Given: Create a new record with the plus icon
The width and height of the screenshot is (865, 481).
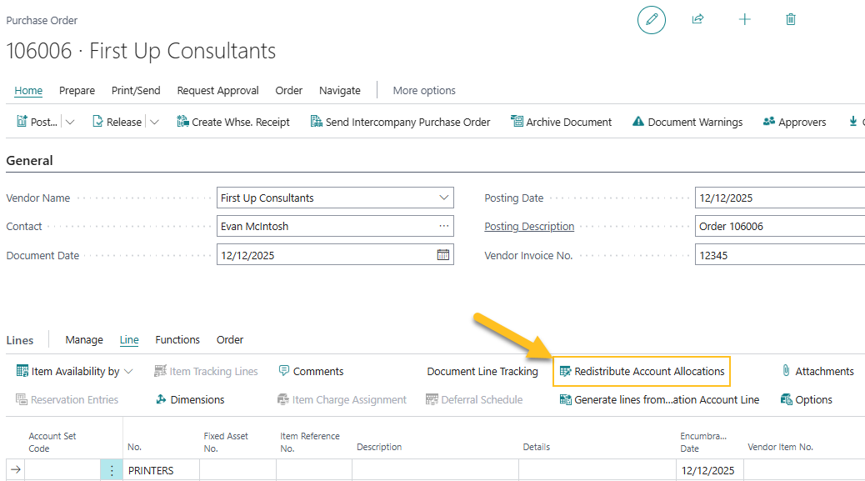Looking at the screenshot, I should (744, 19).
